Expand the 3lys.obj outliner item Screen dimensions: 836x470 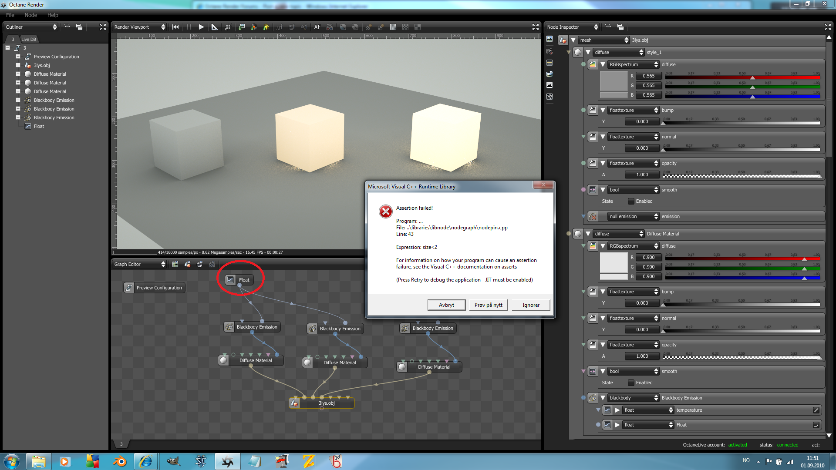pyautogui.click(x=18, y=65)
